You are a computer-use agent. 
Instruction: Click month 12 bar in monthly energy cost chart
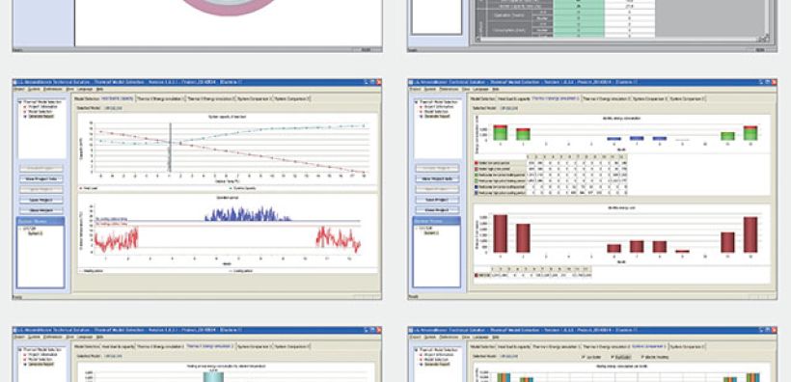pyautogui.click(x=750, y=234)
